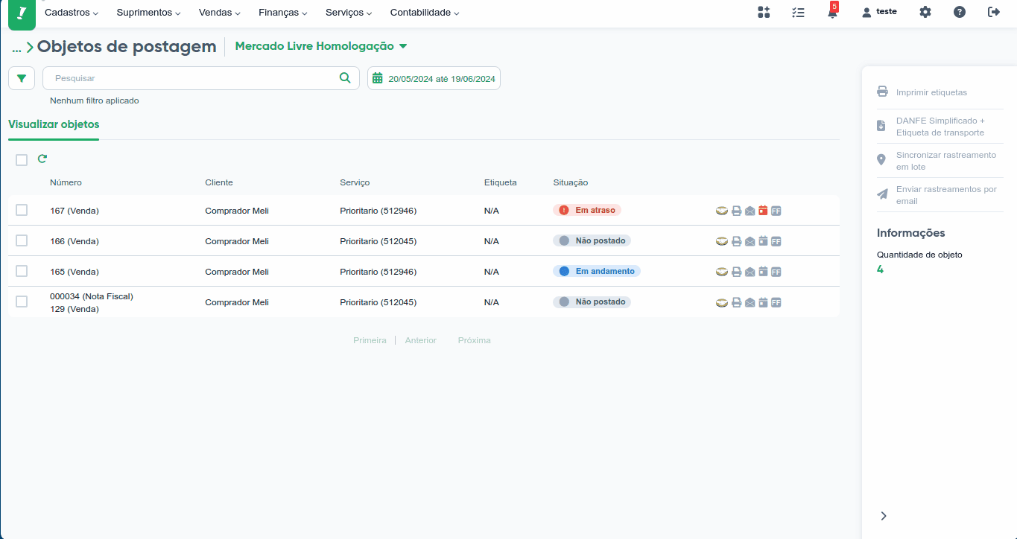Expand the Suprimentos menu
Viewport: 1017px width, 539px height.
[149, 13]
